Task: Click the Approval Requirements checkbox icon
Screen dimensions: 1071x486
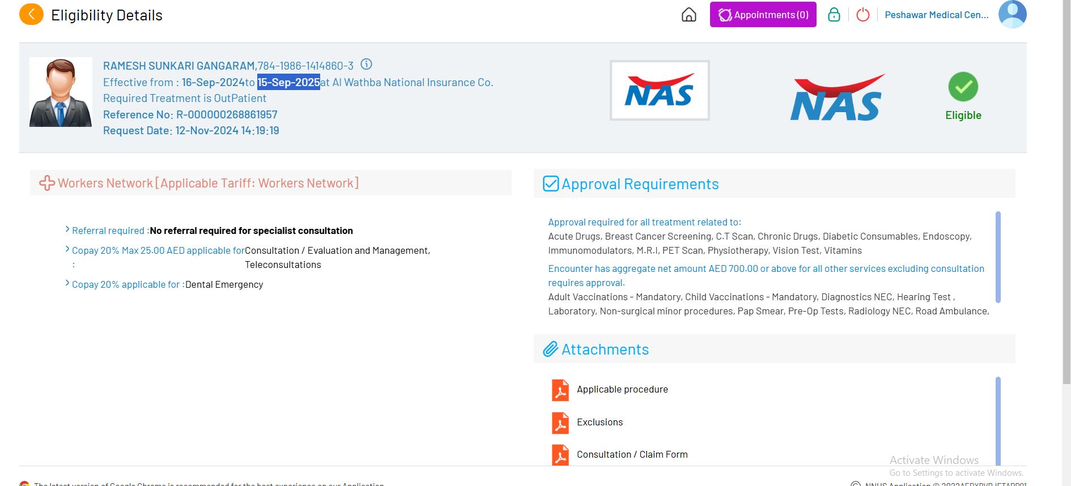Action: coord(551,184)
